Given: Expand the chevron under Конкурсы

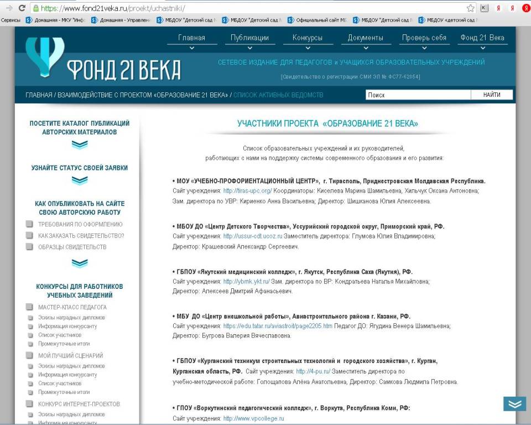Looking at the screenshot, I should point(308,48).
